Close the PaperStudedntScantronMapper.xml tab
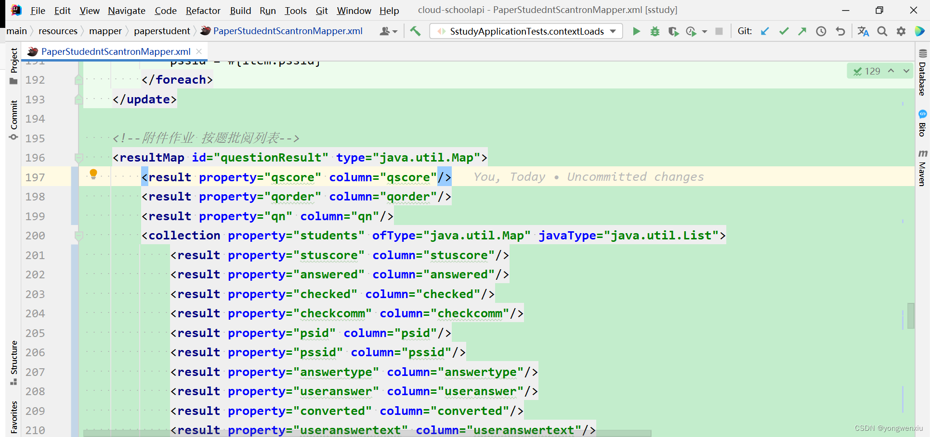This screenshot has width=930, height=437. (x=199, y=51)
